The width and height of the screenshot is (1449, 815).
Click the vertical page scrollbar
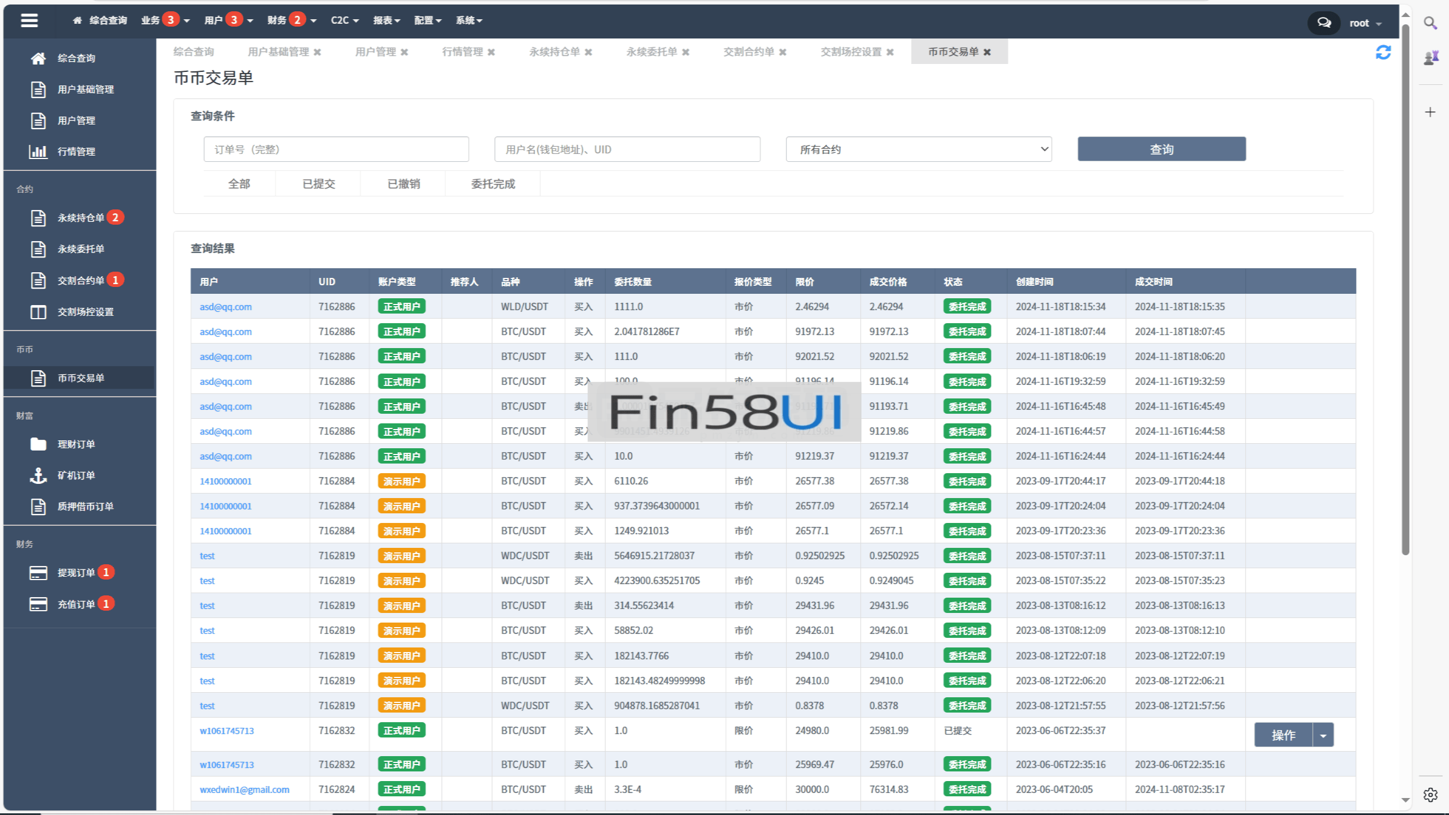click(1405, 283)
